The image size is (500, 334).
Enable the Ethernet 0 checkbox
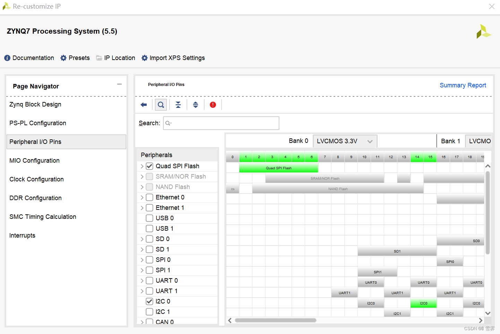point(149,197)
